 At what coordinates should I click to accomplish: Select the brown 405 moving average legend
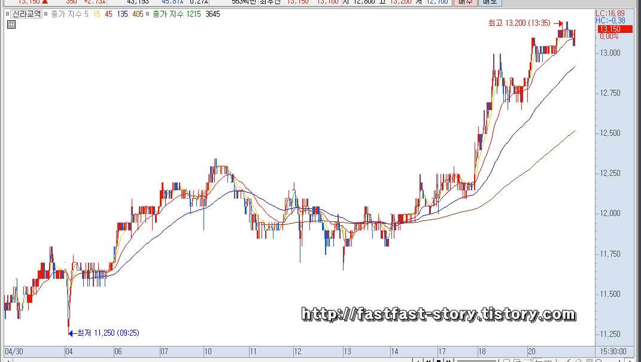pos(138,14)
